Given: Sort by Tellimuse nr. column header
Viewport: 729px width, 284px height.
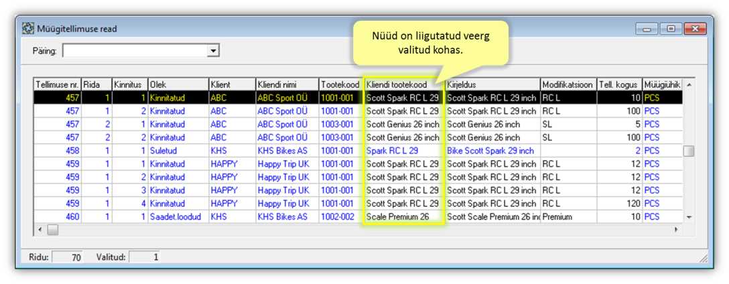Looking at the screenshot, I should coord(58,84).
